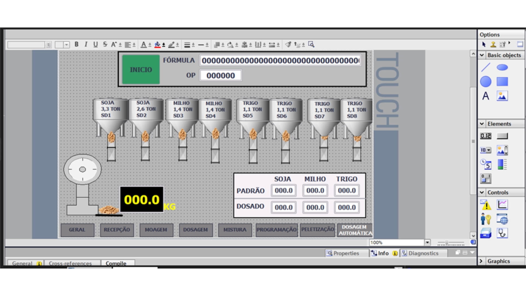Select the Date/time field element

click(x=486, y=164)
